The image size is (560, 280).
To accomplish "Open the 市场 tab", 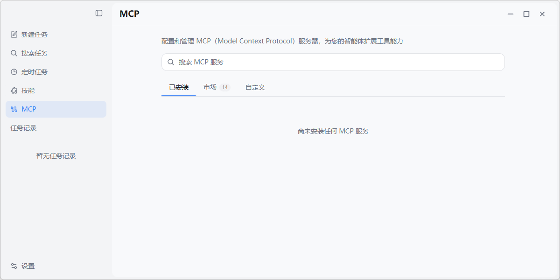I will 210,87.
